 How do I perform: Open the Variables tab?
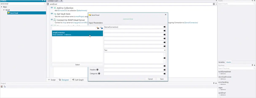point(222,62)
